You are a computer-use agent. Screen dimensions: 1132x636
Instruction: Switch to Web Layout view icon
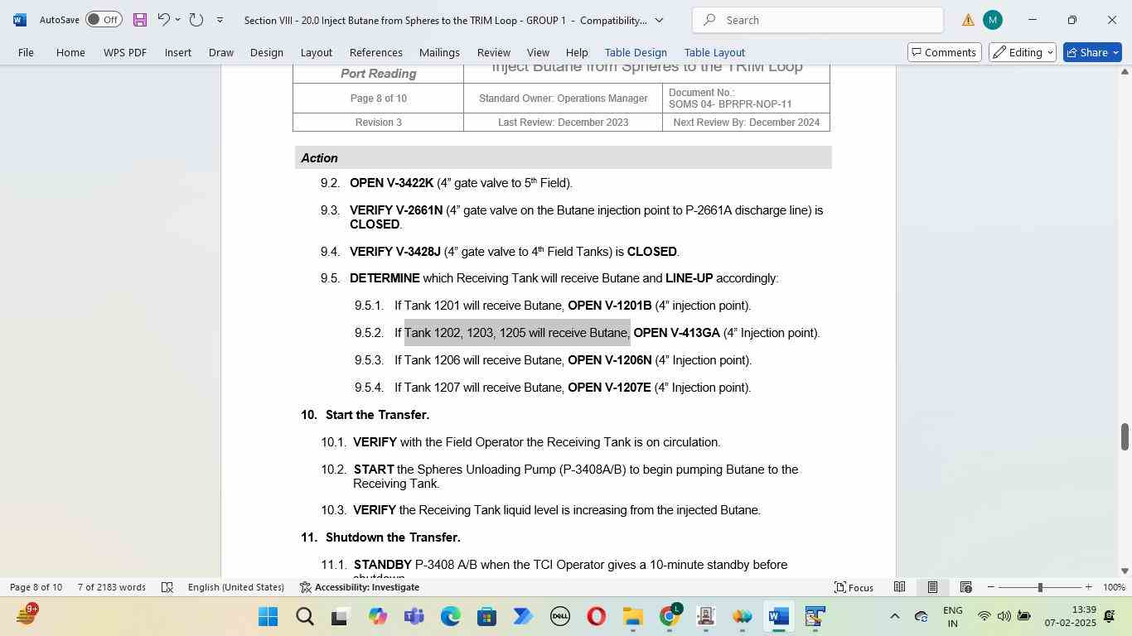click(x=965, y=587)
